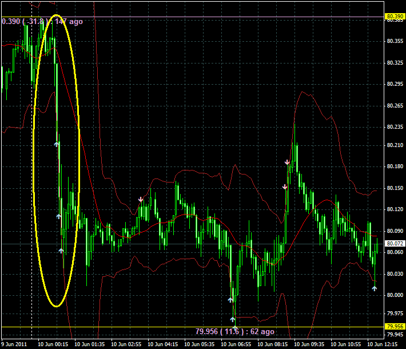Screen dimensions: 406x349
Task: Select the pink down arrow near 10 Jun 02:55
Action: [141, 199]
